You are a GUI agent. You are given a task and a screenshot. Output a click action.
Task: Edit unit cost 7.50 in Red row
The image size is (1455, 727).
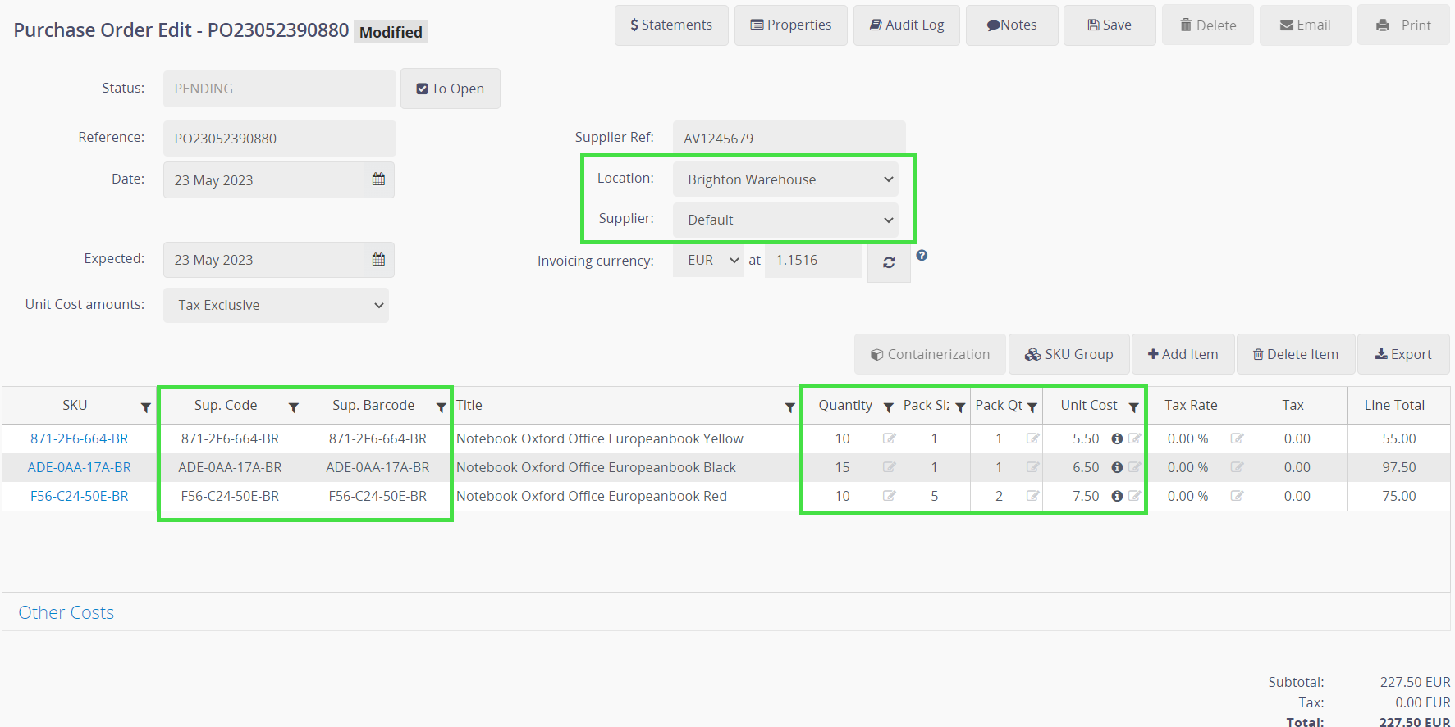click(x=1134, y=496)
